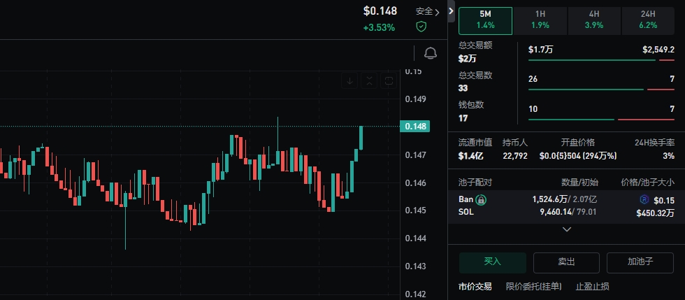Switch to 止盈止损 take-profit stop-loss tab

[592, 287]
